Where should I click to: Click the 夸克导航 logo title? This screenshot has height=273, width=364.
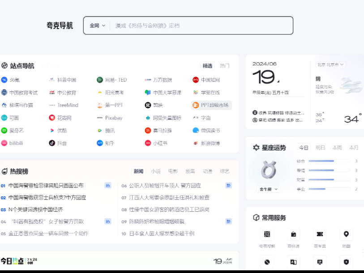pos(60,26)
